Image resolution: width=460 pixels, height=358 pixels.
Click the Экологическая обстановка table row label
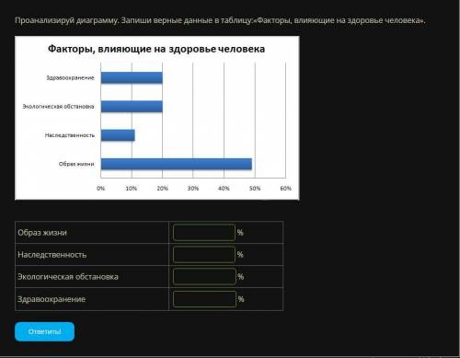click(x=68, y=277)
